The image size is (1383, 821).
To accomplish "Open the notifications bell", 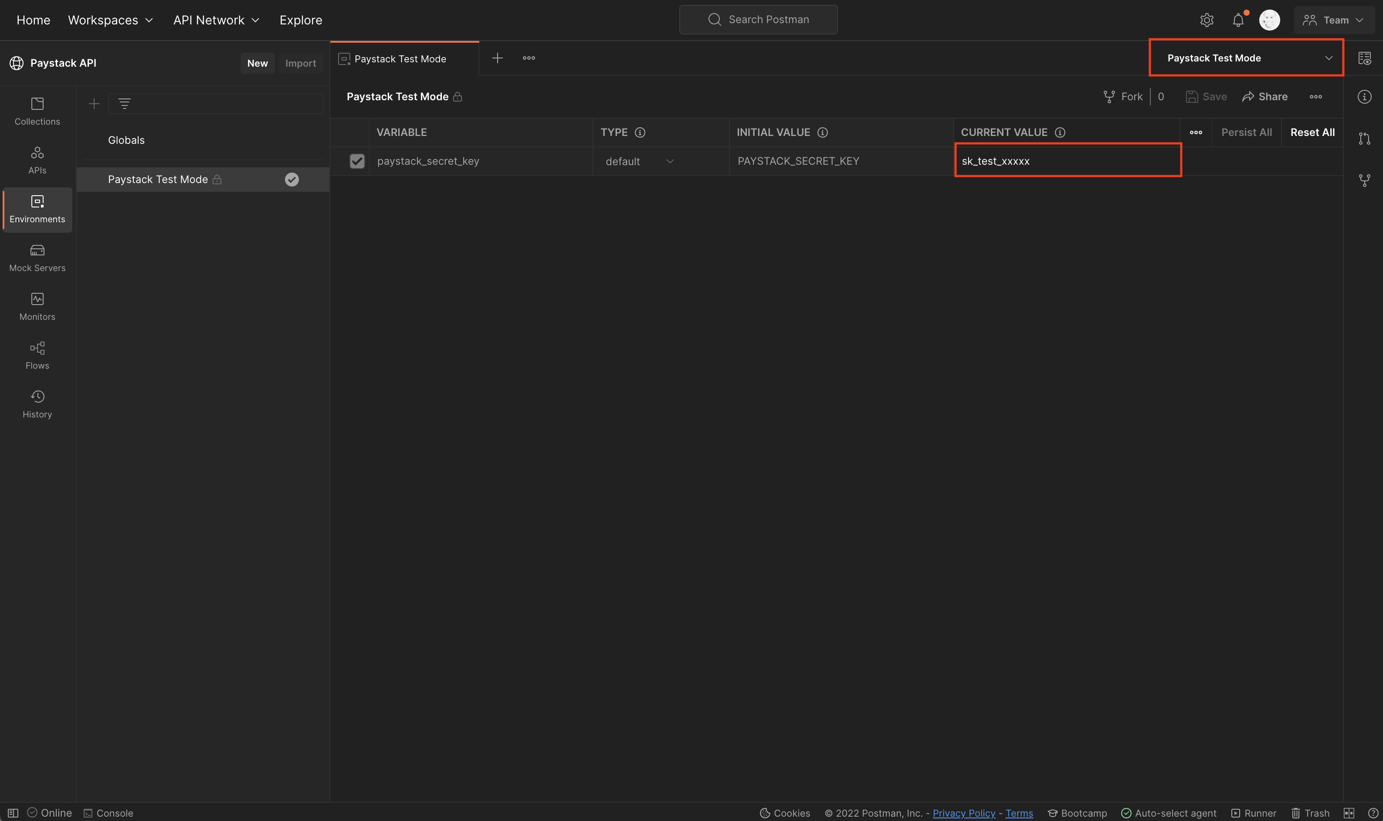I will point(1238,20).
